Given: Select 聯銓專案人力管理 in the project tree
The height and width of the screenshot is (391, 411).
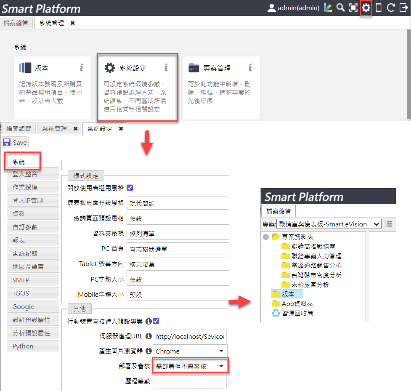Looking at the screenshot, I should pyautogui.click(x=316, y=256).
